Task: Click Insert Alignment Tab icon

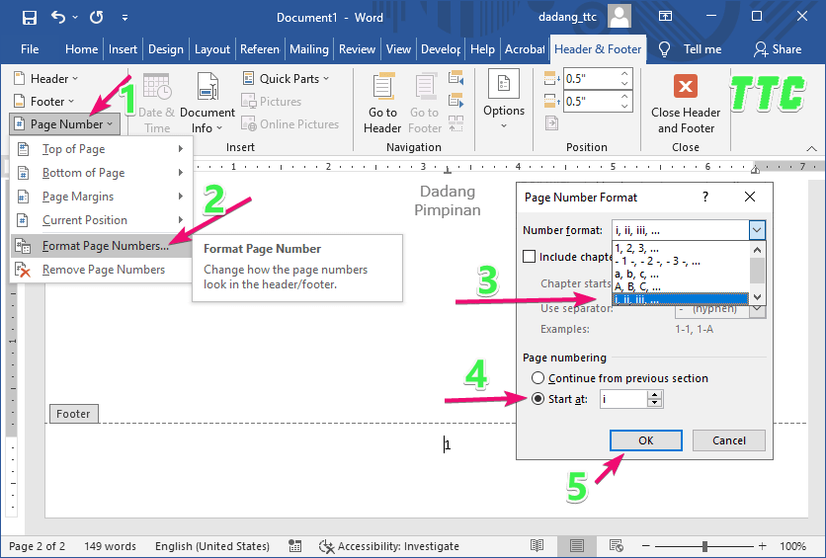Action: tap(551, 123)
